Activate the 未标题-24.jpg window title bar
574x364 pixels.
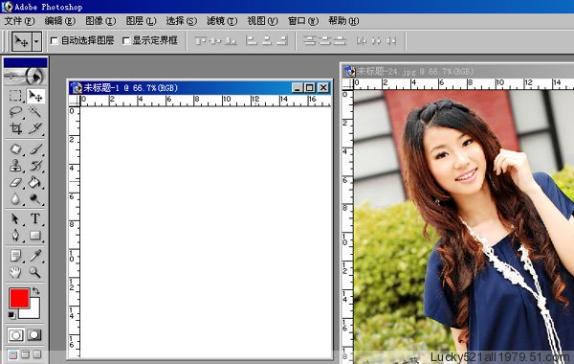457,71
